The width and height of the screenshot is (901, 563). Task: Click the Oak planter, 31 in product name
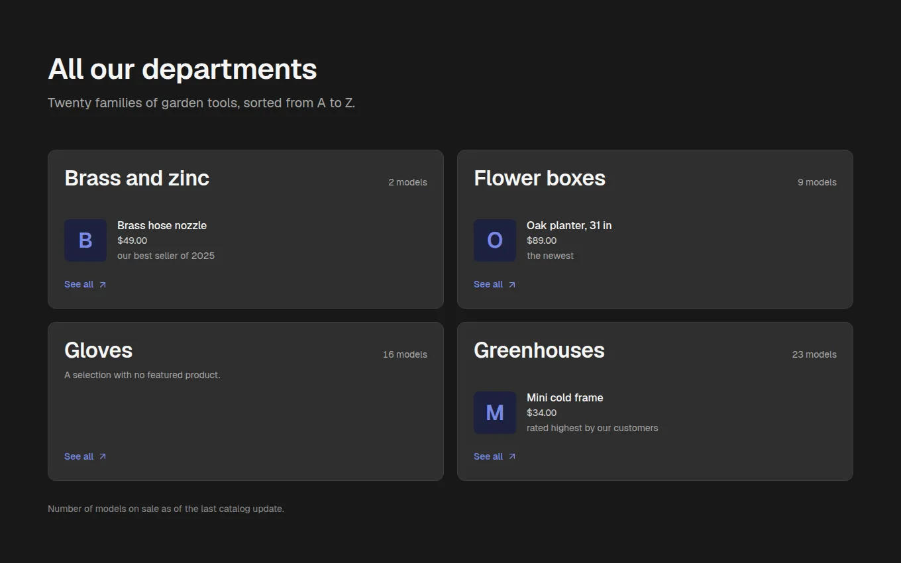pos(569,225)
